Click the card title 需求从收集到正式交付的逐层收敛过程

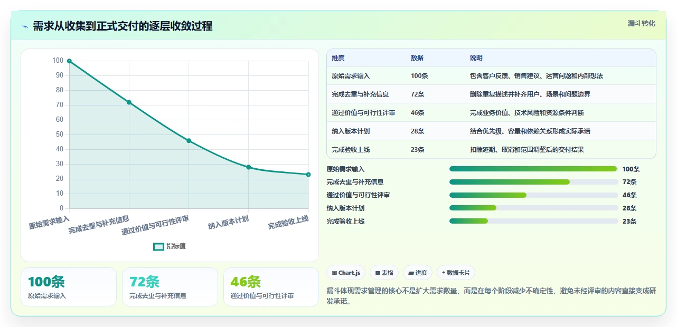click(123, 26)
